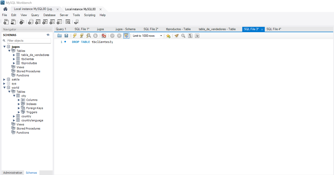Collapse the city table

[x=14, y=96]
